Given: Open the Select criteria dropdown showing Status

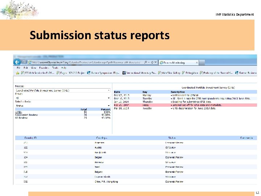Looking at the screenshot, I should tap(63, 106).
